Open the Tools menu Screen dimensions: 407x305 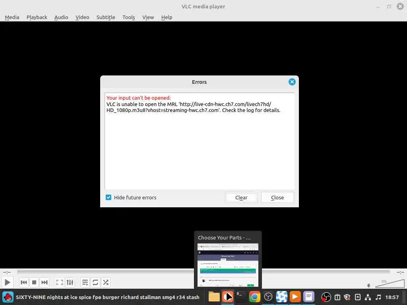click(x=129, y=17)
